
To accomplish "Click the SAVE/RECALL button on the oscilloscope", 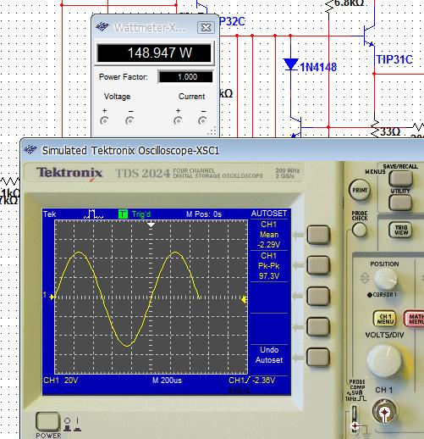I will pyautogui.click(x=400, y=178).
